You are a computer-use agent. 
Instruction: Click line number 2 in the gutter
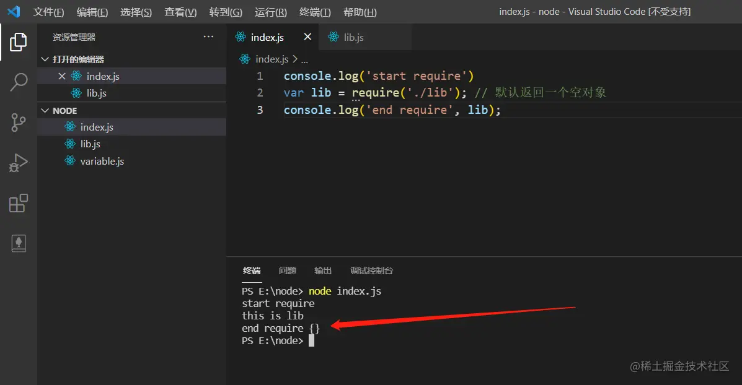pyautogui.click(x=260, y=93)
